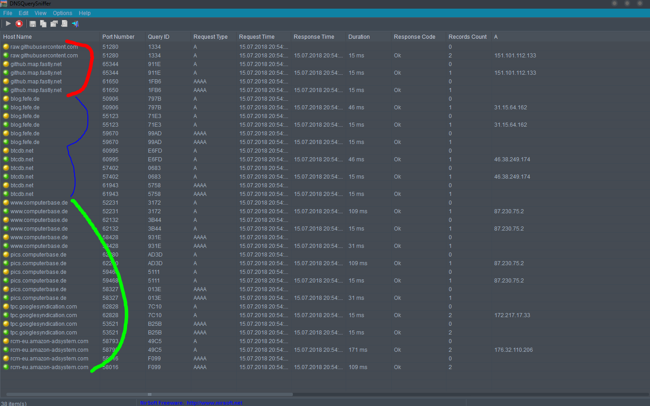650x406 pixels.
Task: Click DNSQuerySniffer app icon in title bar
Action: [4, 3]
